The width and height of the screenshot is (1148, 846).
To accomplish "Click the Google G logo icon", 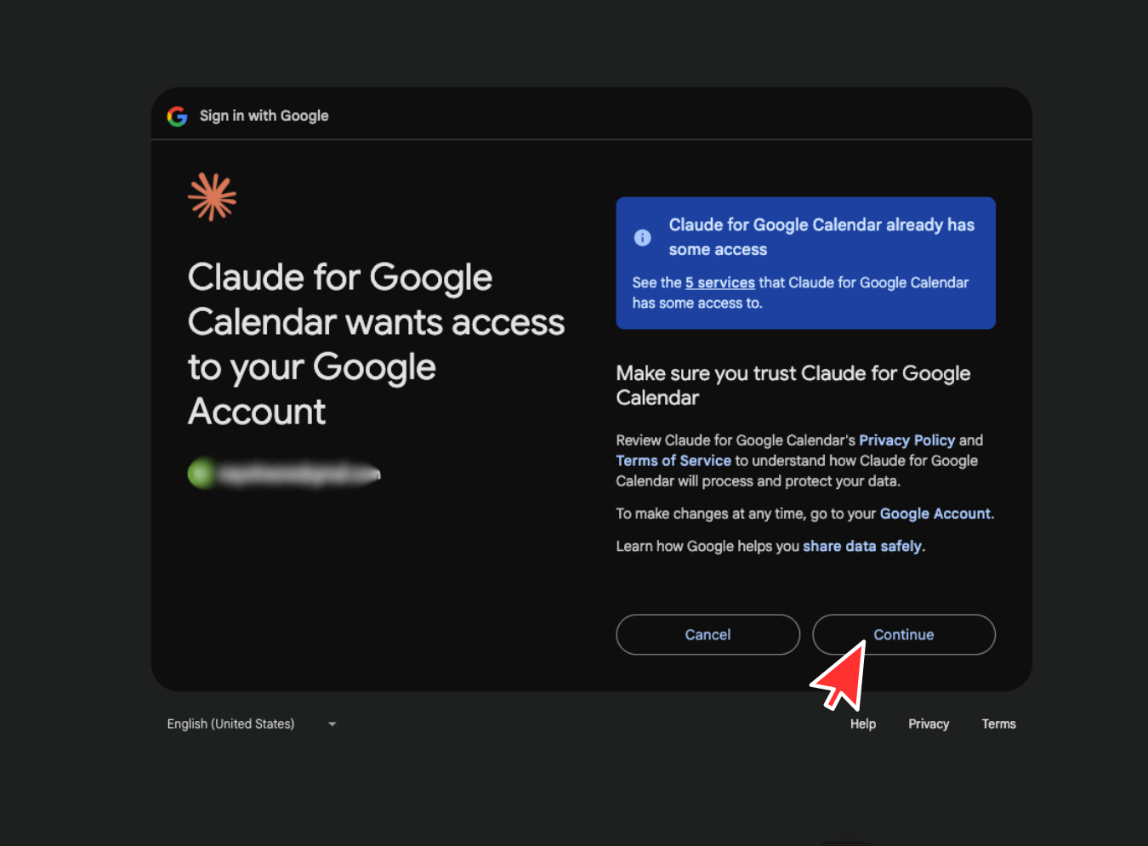I will [177, 116].
